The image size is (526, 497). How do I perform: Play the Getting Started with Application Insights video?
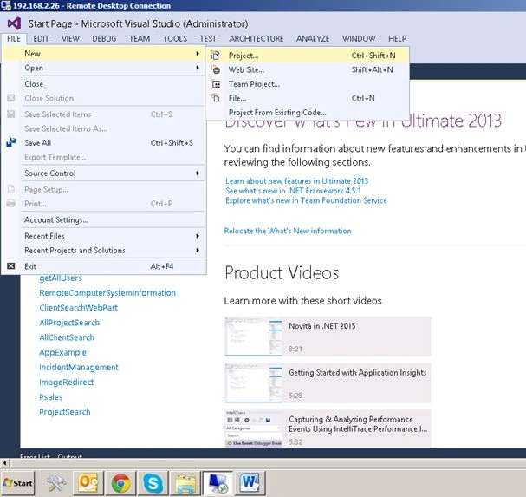(328, 383)
